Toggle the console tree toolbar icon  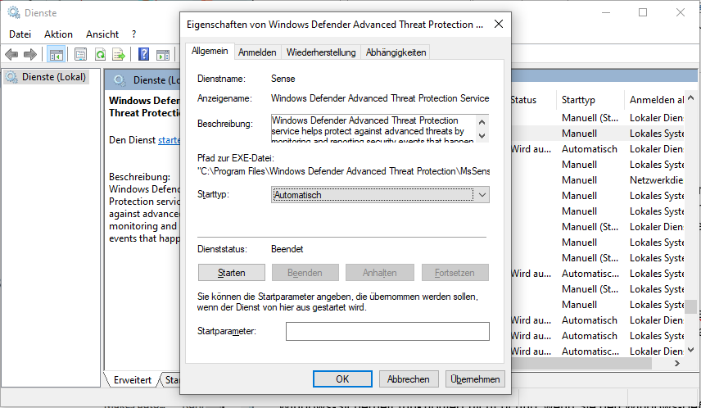click(56, 55)
